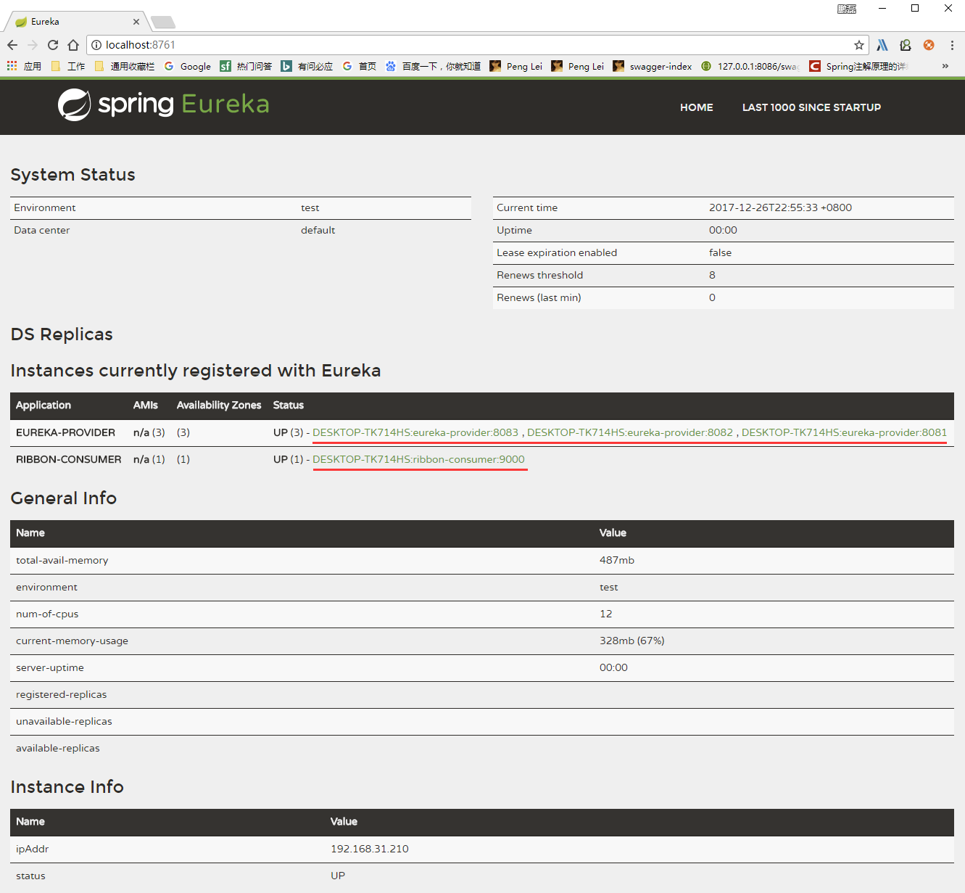This screenshot has height=893, width=965.
Task: Open the eureka-provider:8083 instance link
Action: 415,432
